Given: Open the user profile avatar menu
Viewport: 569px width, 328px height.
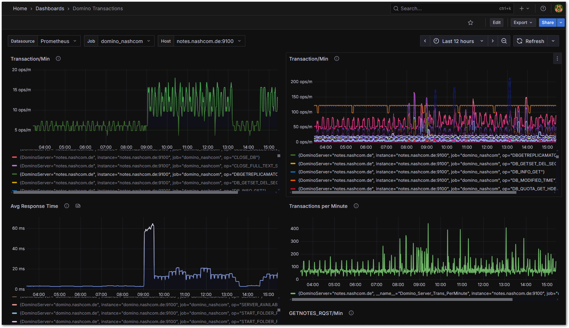Looking at the screenshot, I should click(x=559, y=8).
